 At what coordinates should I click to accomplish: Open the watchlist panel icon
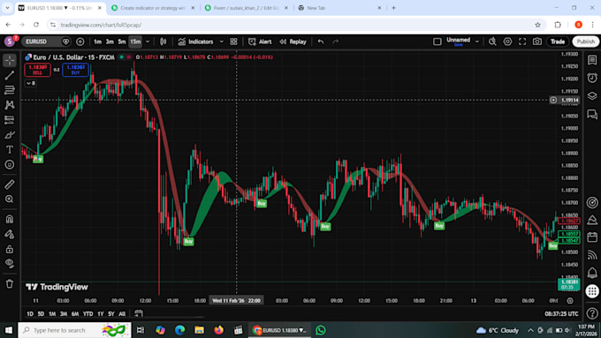pyautogui.click(x=592, y=60)
